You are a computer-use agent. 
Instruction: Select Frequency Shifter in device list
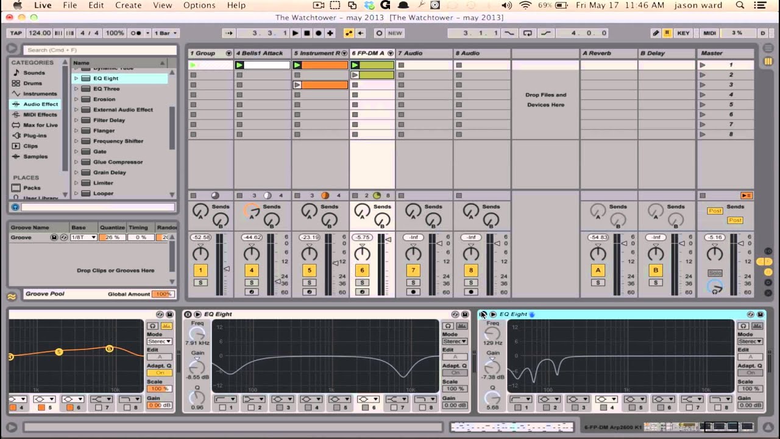[x=118, y=141]
